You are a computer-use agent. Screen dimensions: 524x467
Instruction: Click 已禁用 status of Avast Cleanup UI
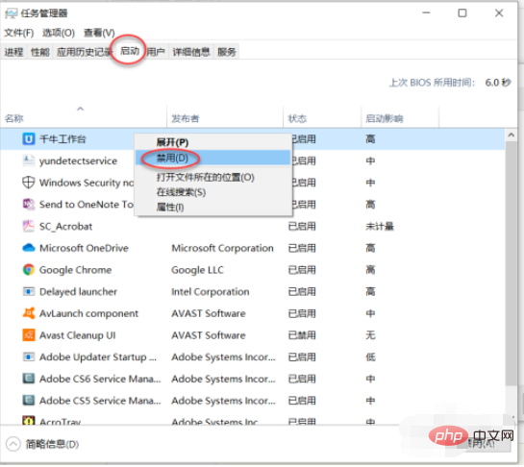tap(302, 335)
